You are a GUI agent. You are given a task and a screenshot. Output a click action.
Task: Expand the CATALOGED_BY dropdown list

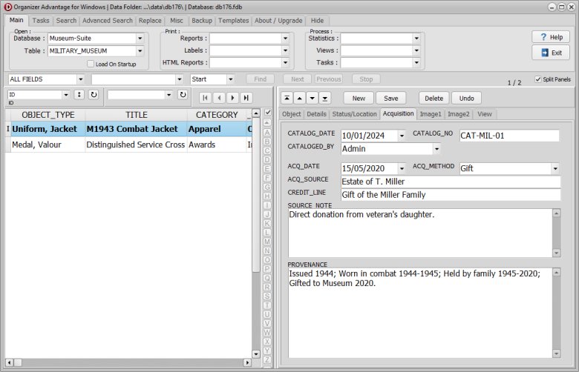436,149
